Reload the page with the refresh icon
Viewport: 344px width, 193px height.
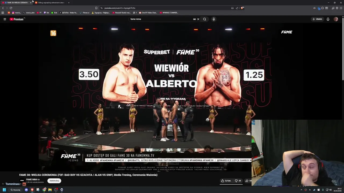pyautogui.click(x=11, y=8)
